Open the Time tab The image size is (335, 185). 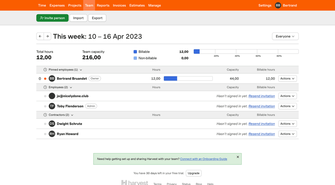coord(42,5)
